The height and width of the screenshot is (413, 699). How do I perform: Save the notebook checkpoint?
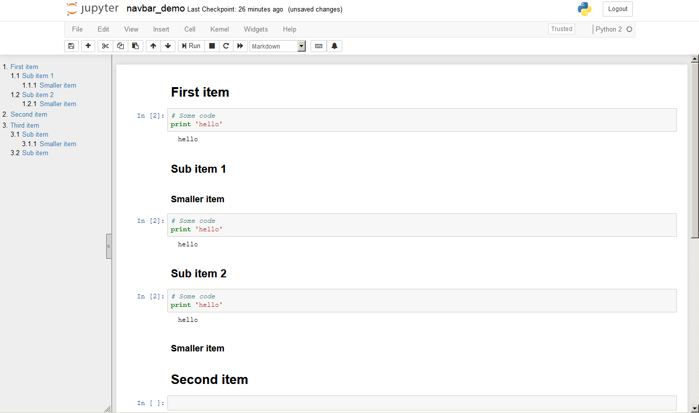tap(71, 46)
